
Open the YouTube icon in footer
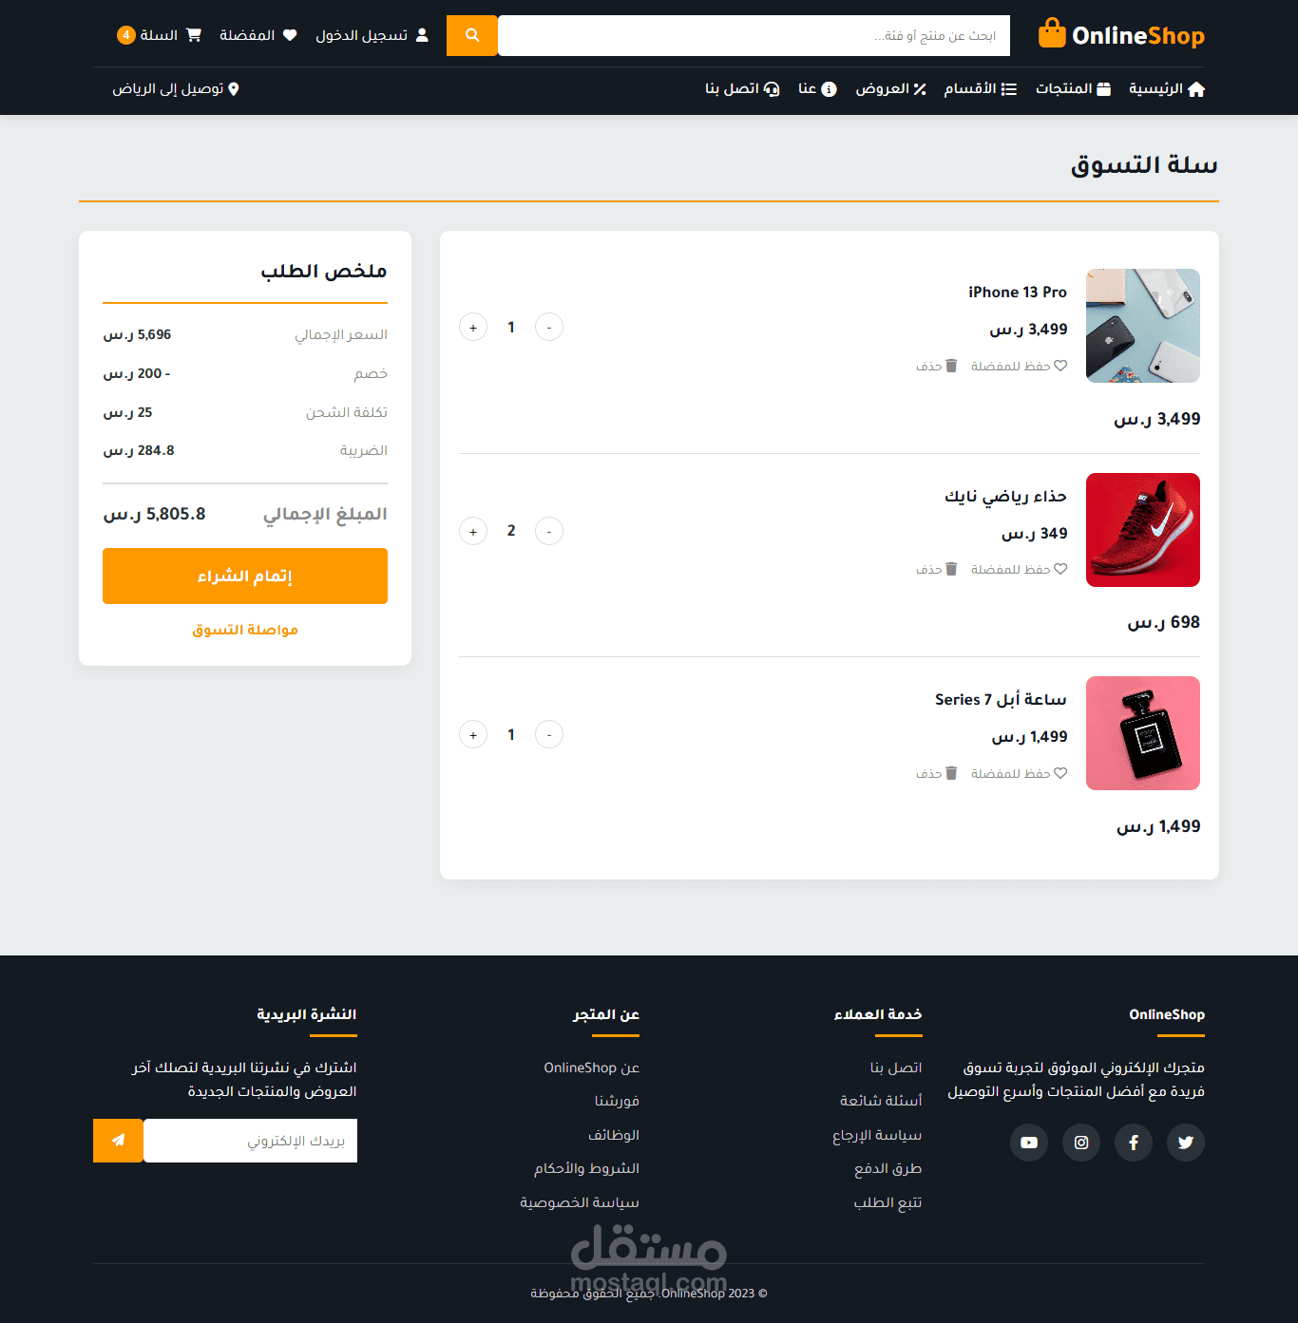pos(1028,1143)
